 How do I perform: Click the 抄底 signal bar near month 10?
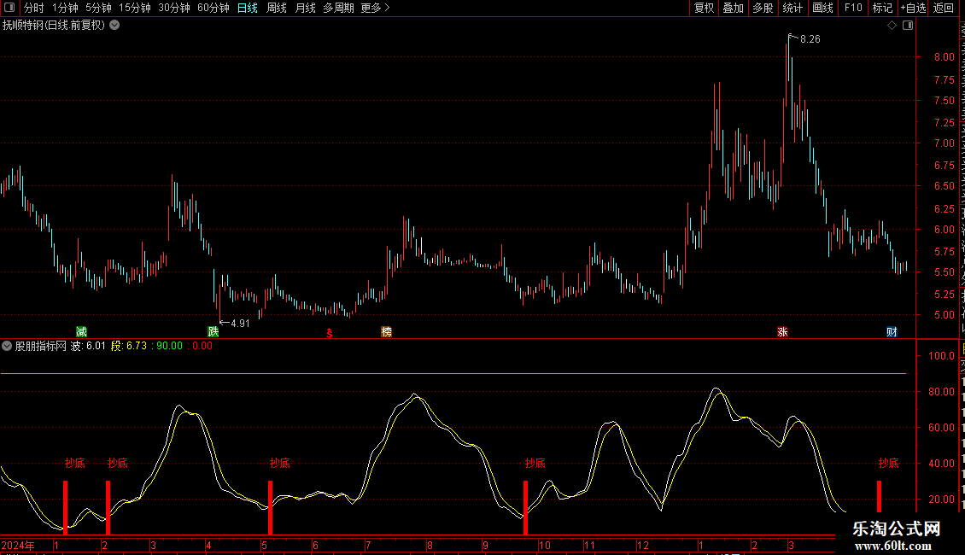pyautogui.click(x=525, y=508)
